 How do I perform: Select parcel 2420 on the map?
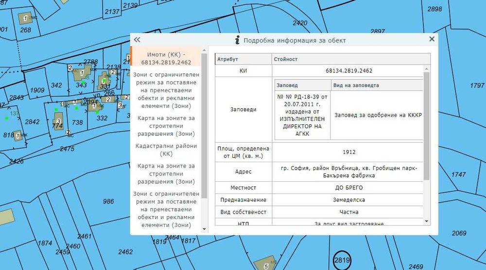coord(300,23)
